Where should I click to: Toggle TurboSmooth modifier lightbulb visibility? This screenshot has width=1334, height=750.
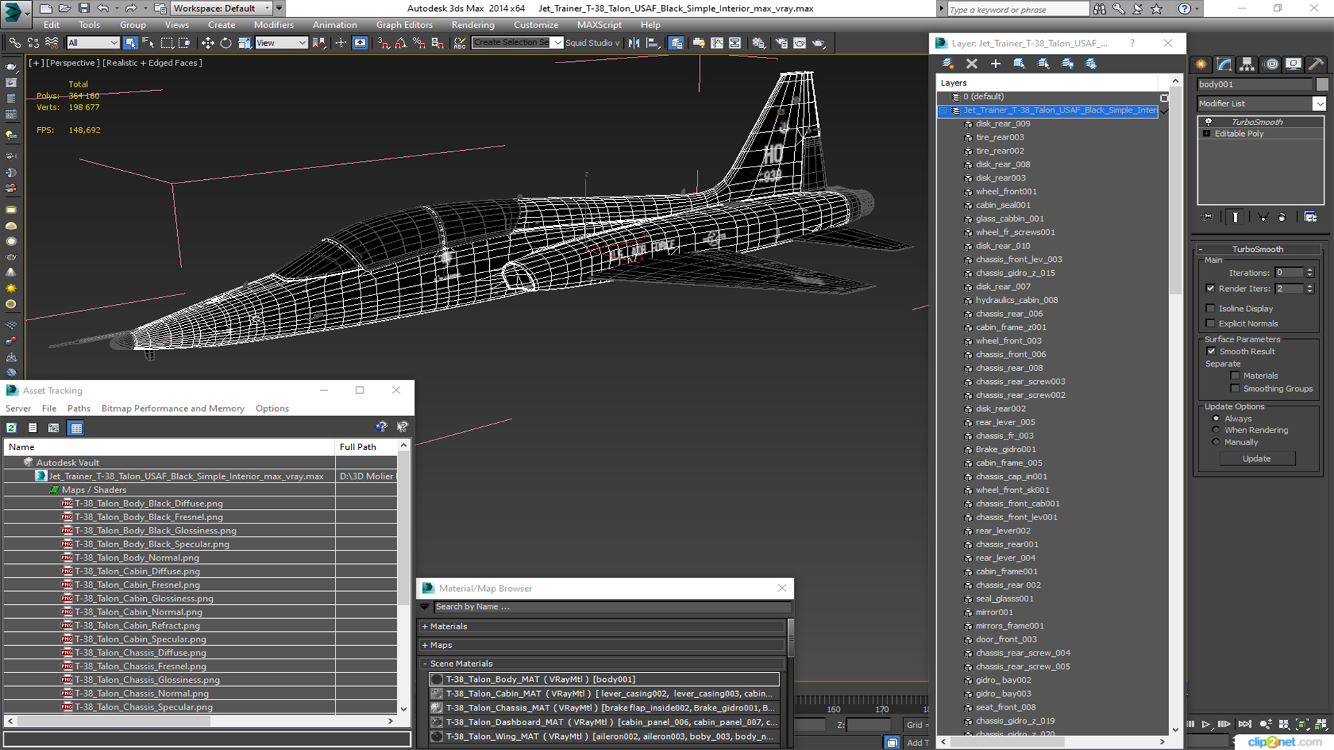click(1208, 122)
